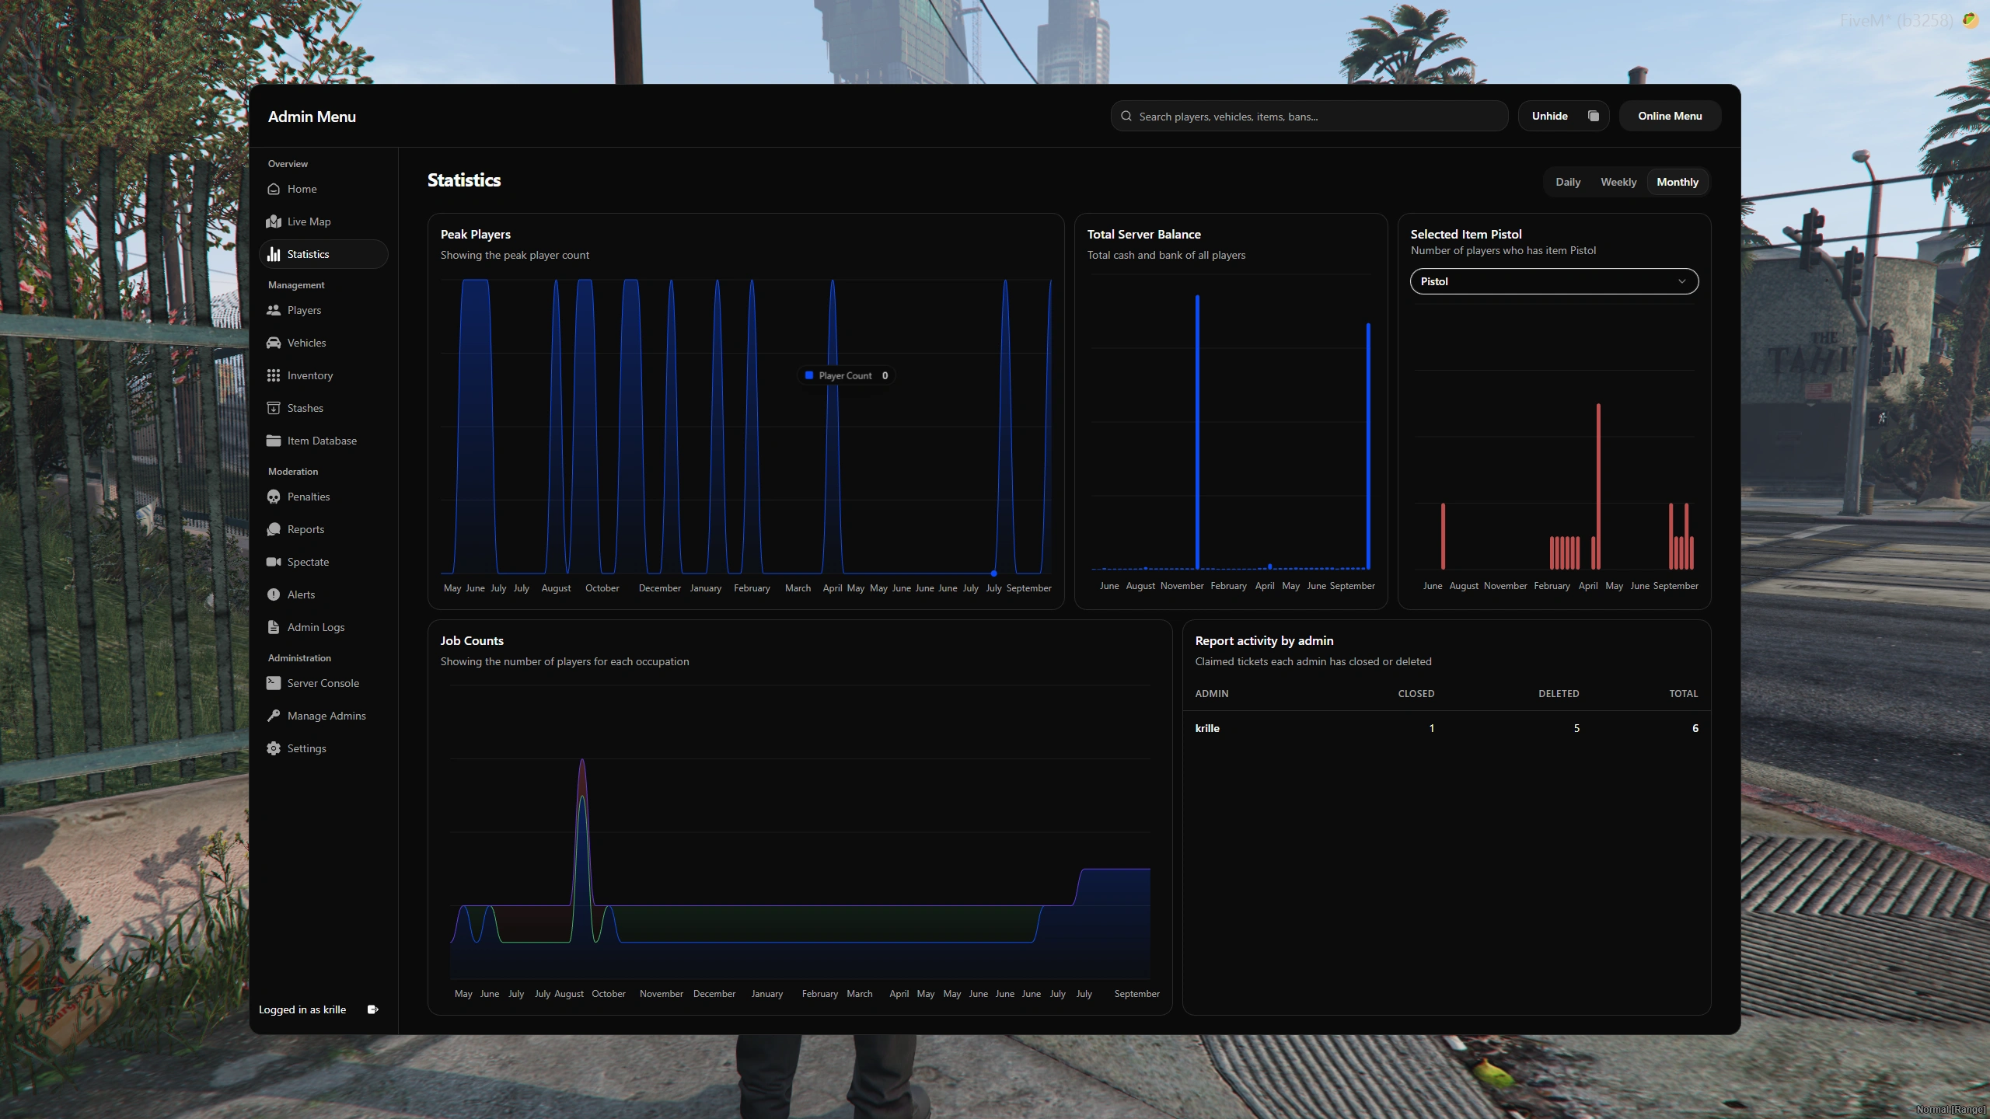The height and width of the screenshot is (1119, 1990).
Task: Sort by DELETED column header
Action: click(1559, 693)
